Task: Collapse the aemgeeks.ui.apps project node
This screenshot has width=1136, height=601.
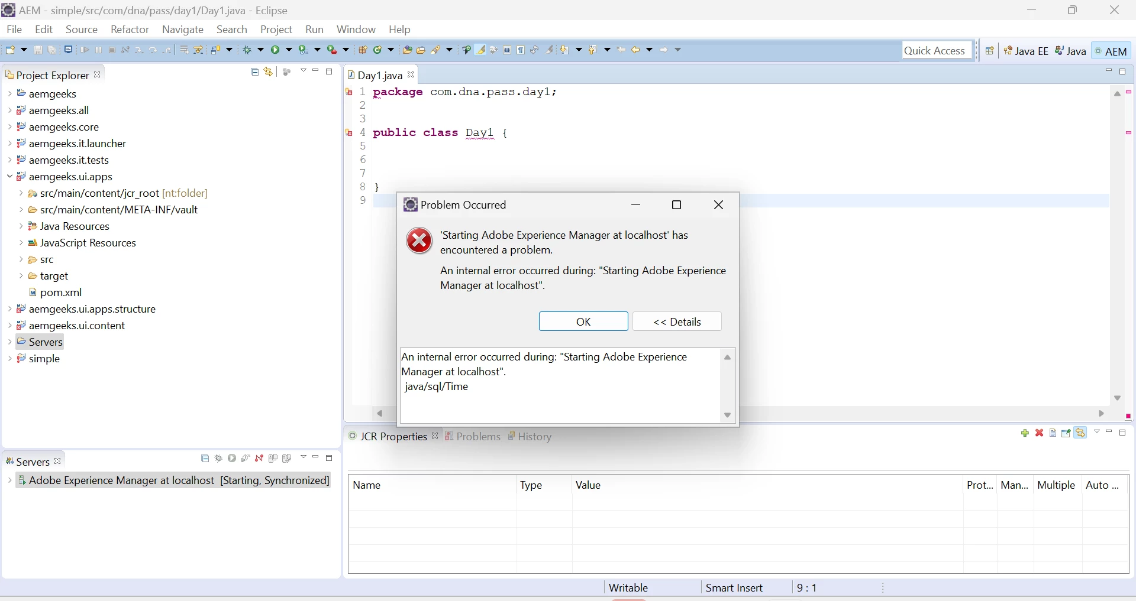Action: (9, 176)
